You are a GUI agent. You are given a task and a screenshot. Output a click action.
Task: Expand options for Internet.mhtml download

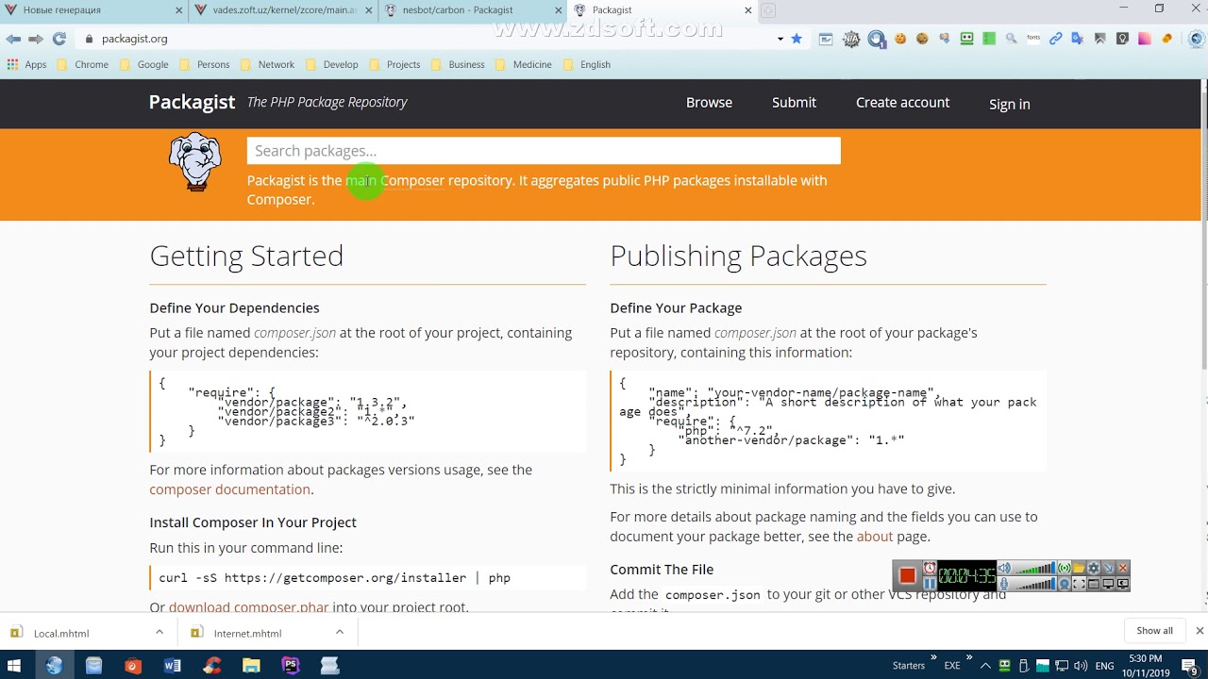pos(340,632)
